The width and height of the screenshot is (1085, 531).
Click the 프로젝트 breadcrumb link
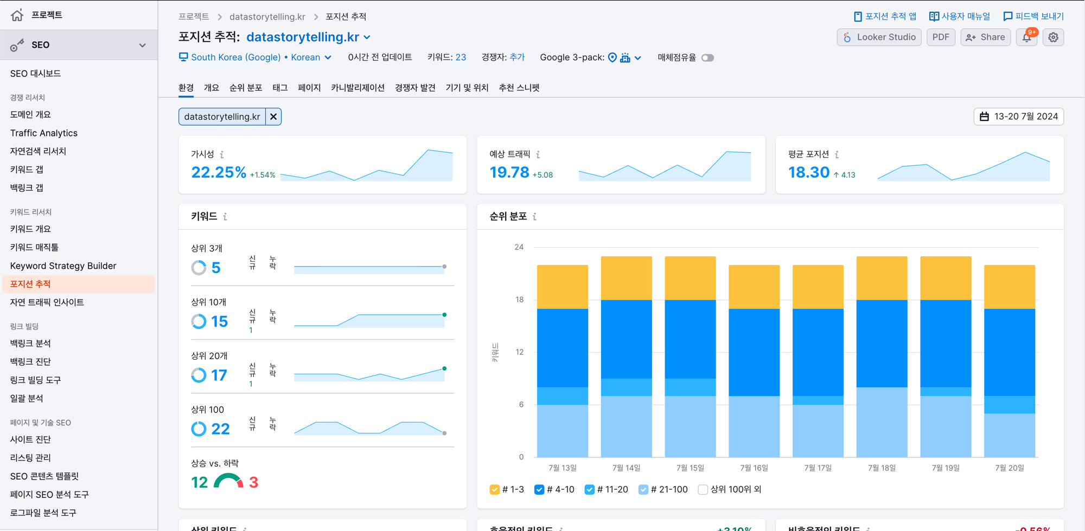[x=194, y=17]
